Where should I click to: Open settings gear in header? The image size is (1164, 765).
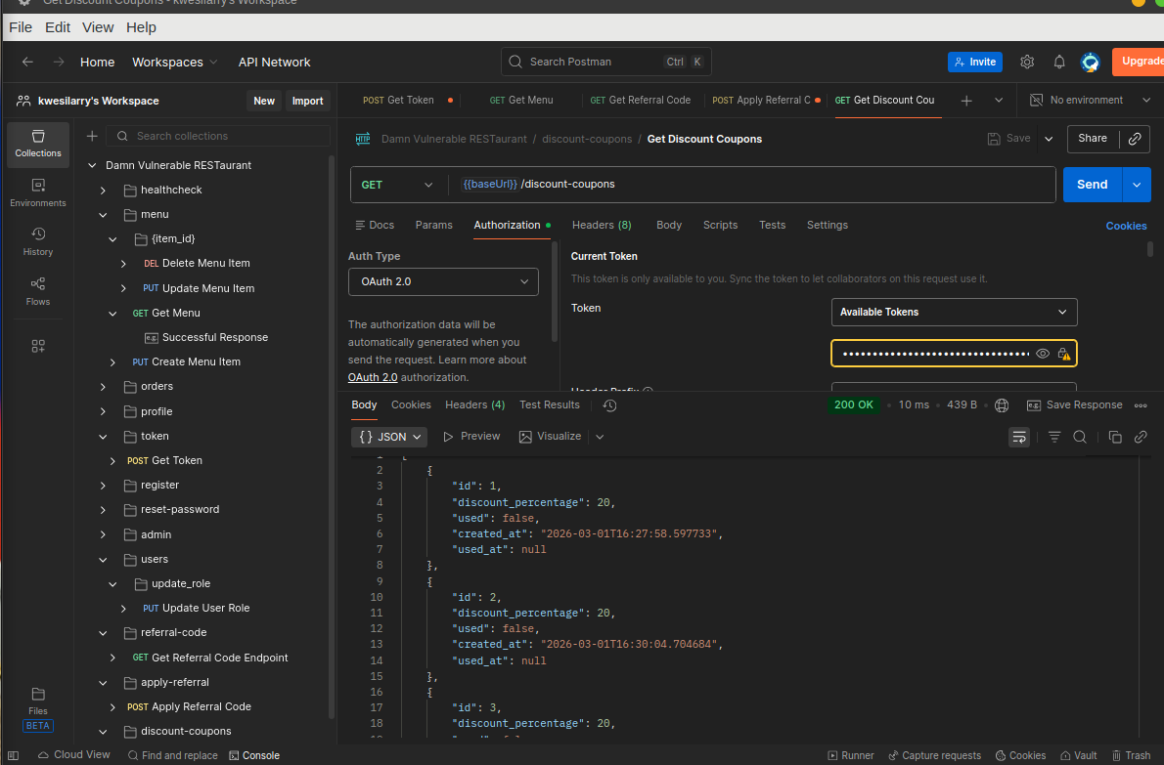[x=1027, y=62]
